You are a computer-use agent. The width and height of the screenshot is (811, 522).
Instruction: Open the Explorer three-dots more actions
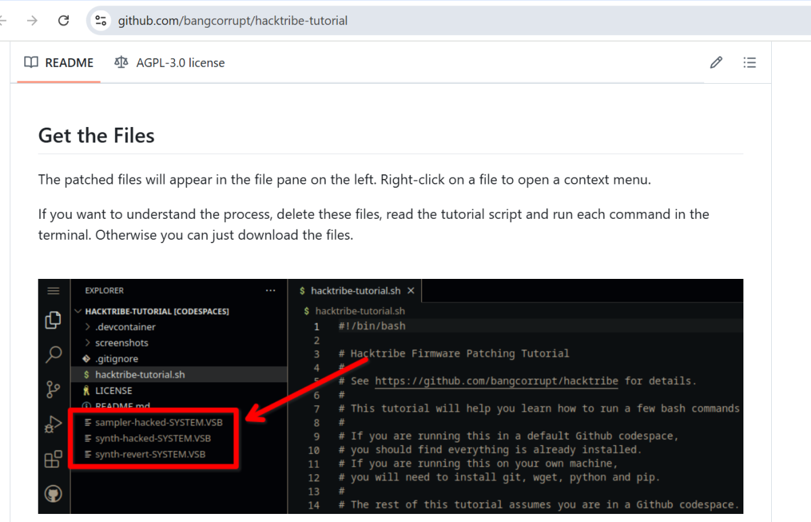(x=270, y=291)
